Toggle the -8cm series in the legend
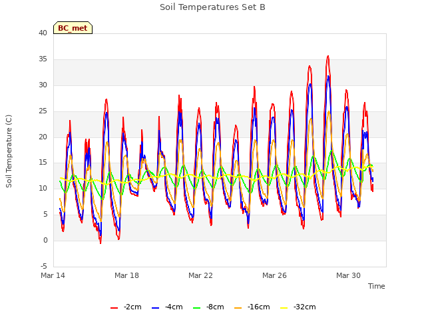This screenshot has width=426, height=320. pyautogui.click(x=208, y=307)
